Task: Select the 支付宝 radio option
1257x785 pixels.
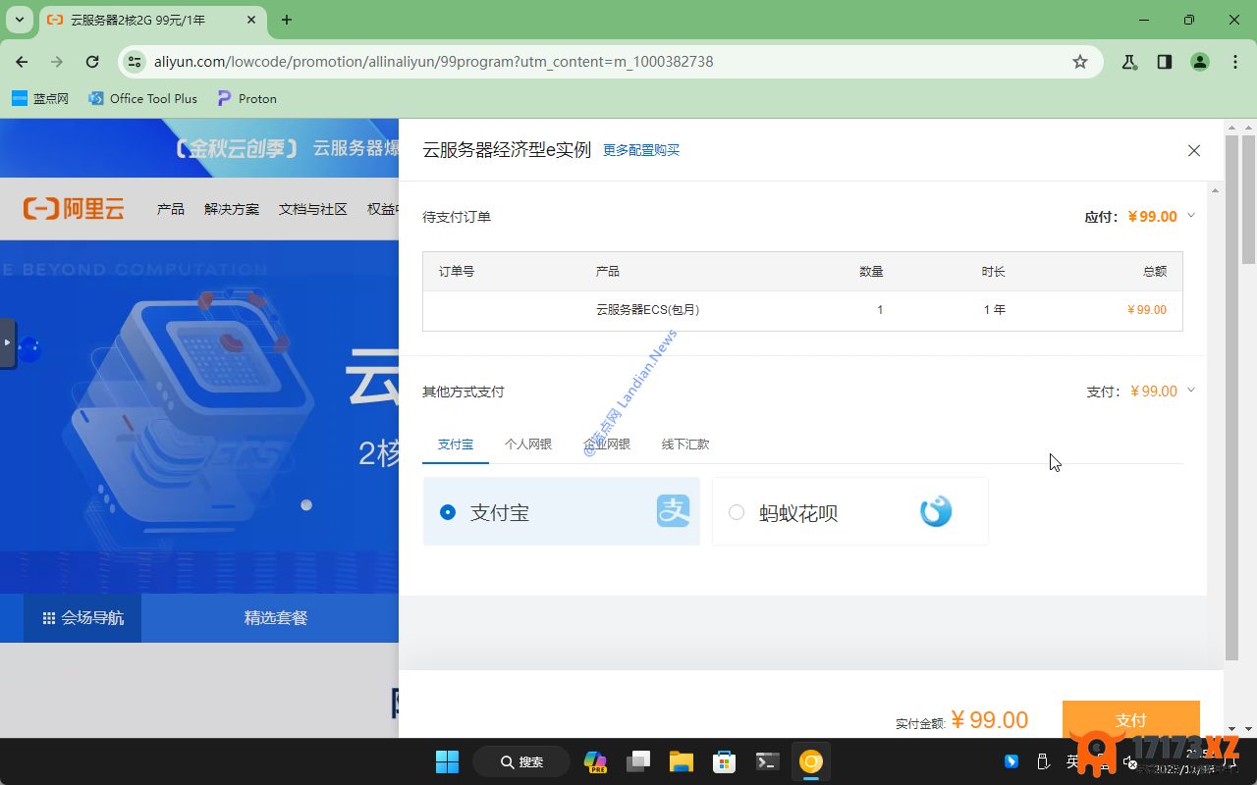Action: pyautogui.click(x=448, y=512)
